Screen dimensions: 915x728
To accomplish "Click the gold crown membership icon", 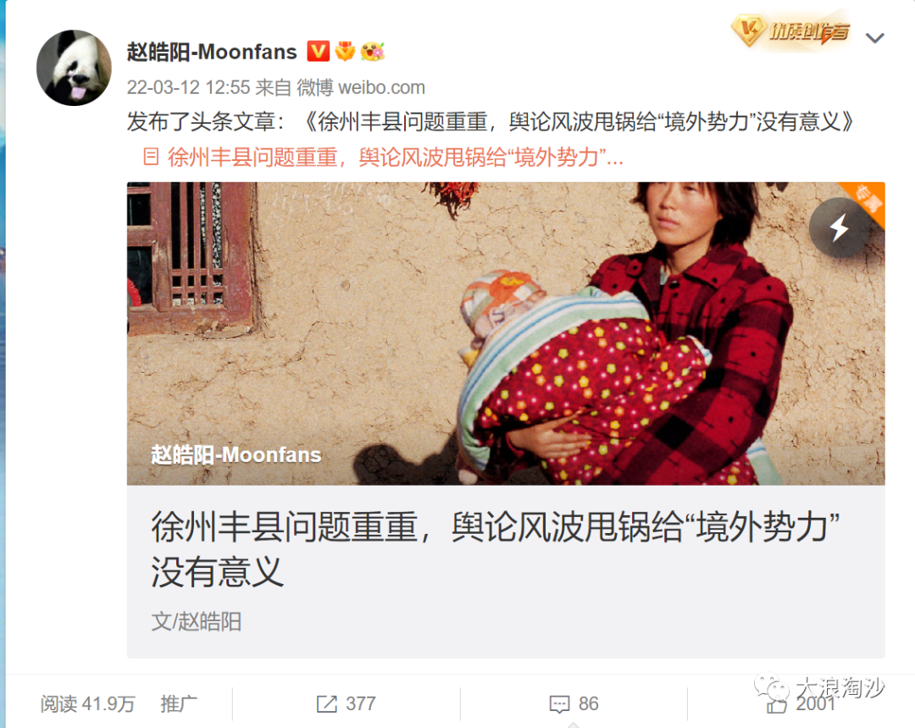I will tap(345, 52).
